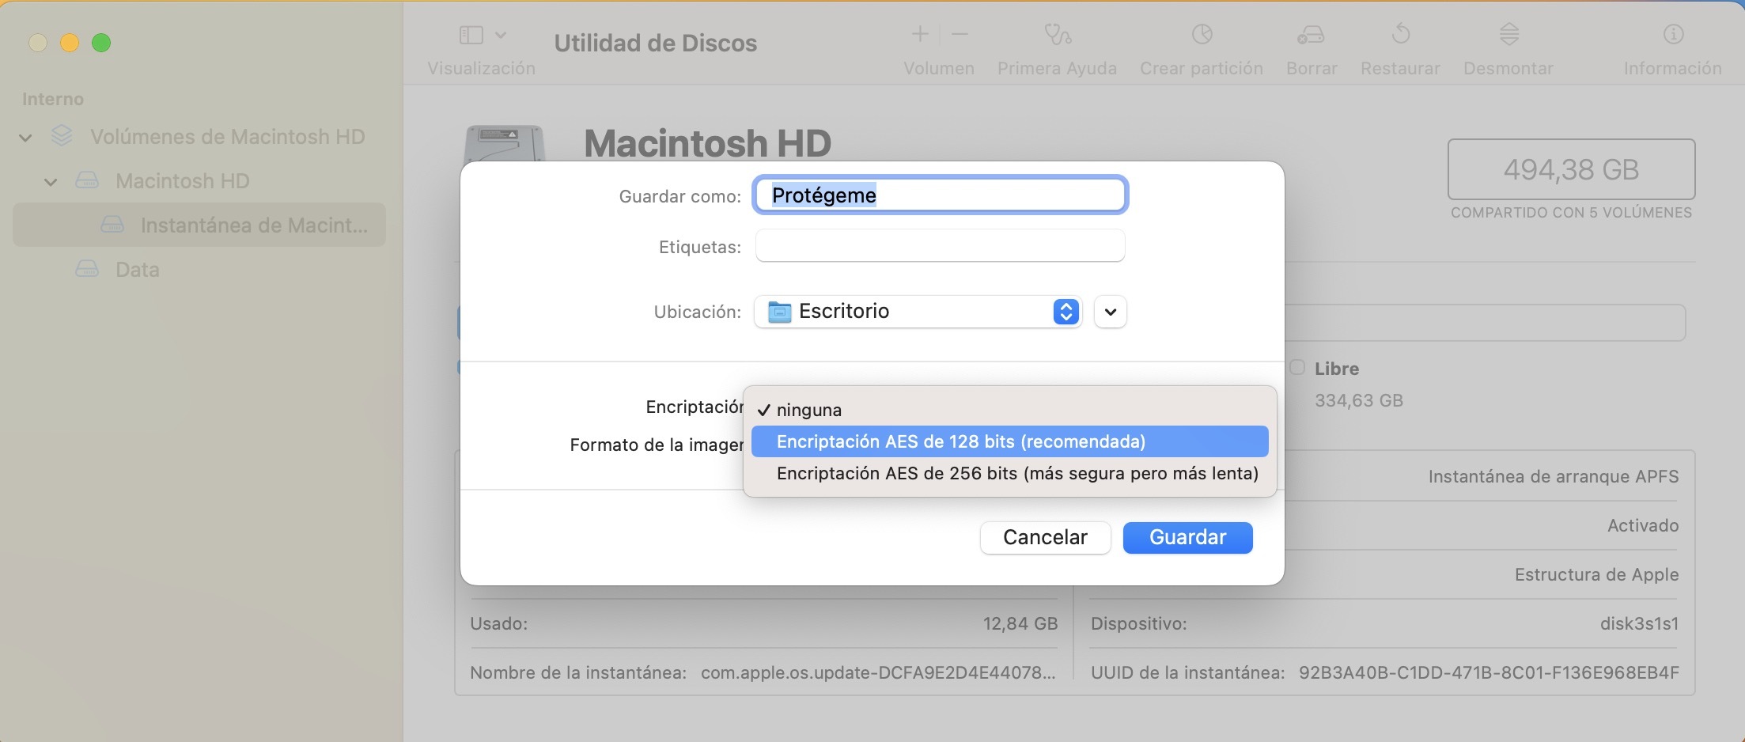This screenshot has width=1745, height=742.
Task: Click the large Macintosh HD drive icon
Action: point(505,143)
